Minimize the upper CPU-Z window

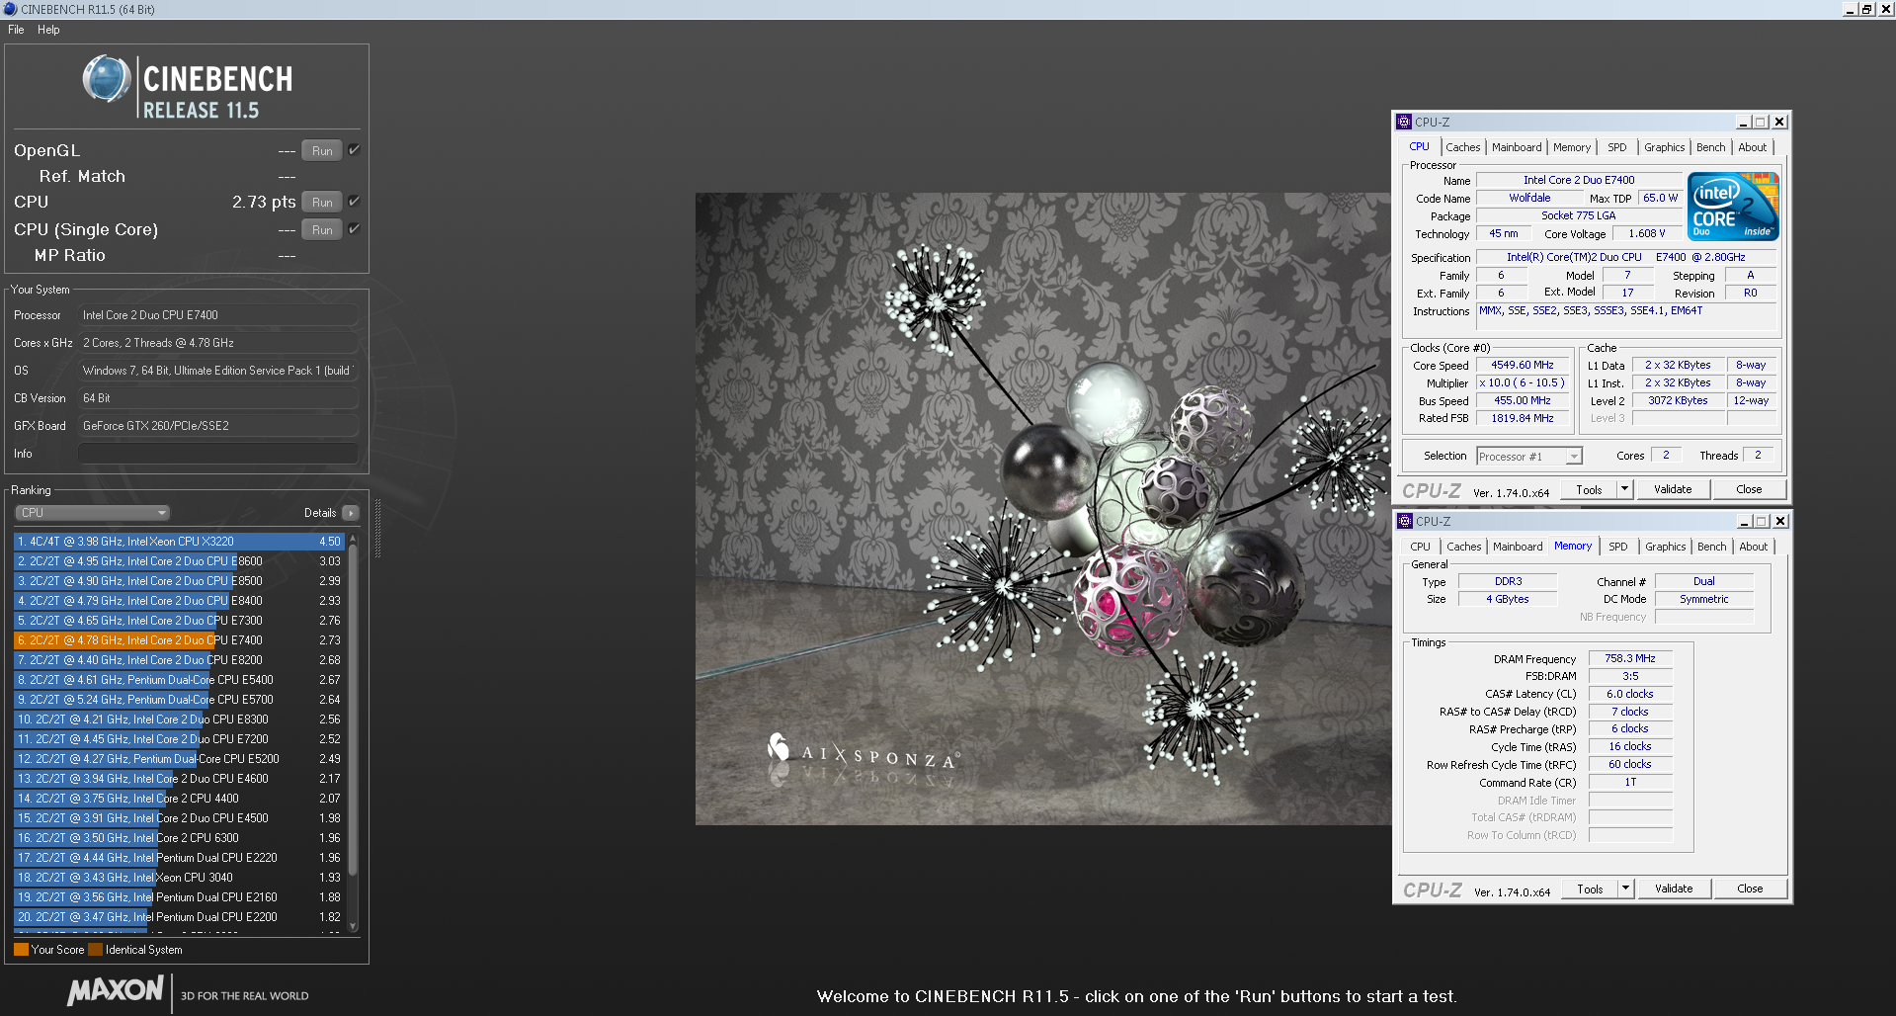pos(1744,122)
